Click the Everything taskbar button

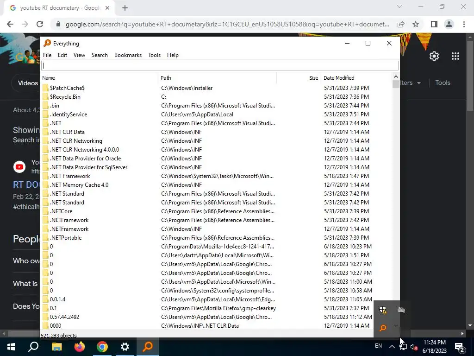(x=148, y=347)
